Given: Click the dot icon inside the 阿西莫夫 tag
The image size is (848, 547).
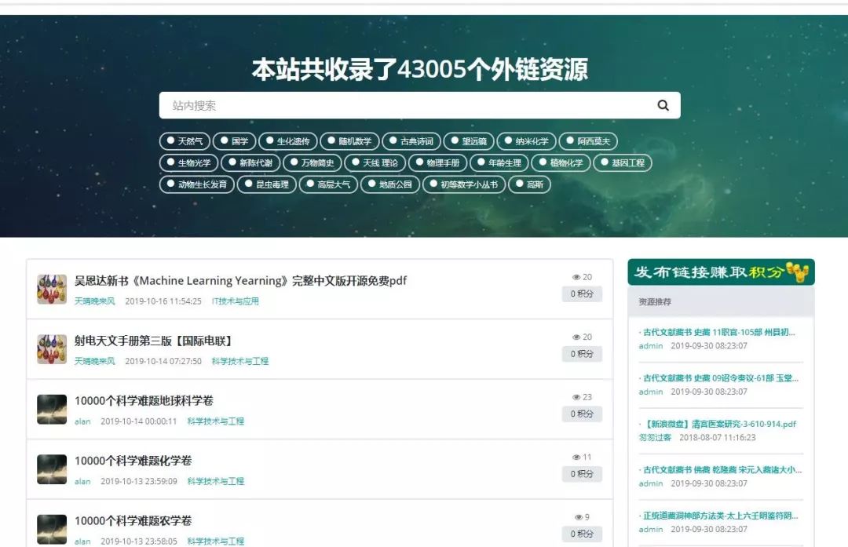Looking at the screenshot, I should click(572, 141).
